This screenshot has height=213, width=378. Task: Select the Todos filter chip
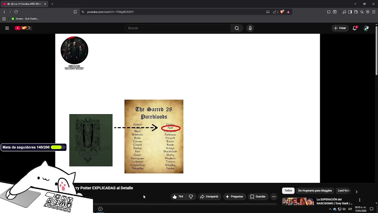pos(288,191)
